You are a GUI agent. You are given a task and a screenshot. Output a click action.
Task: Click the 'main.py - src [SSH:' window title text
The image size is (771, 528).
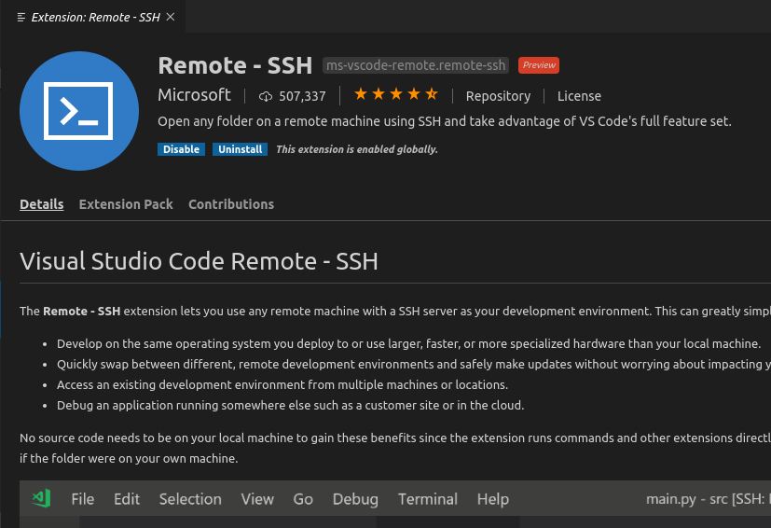708,499
